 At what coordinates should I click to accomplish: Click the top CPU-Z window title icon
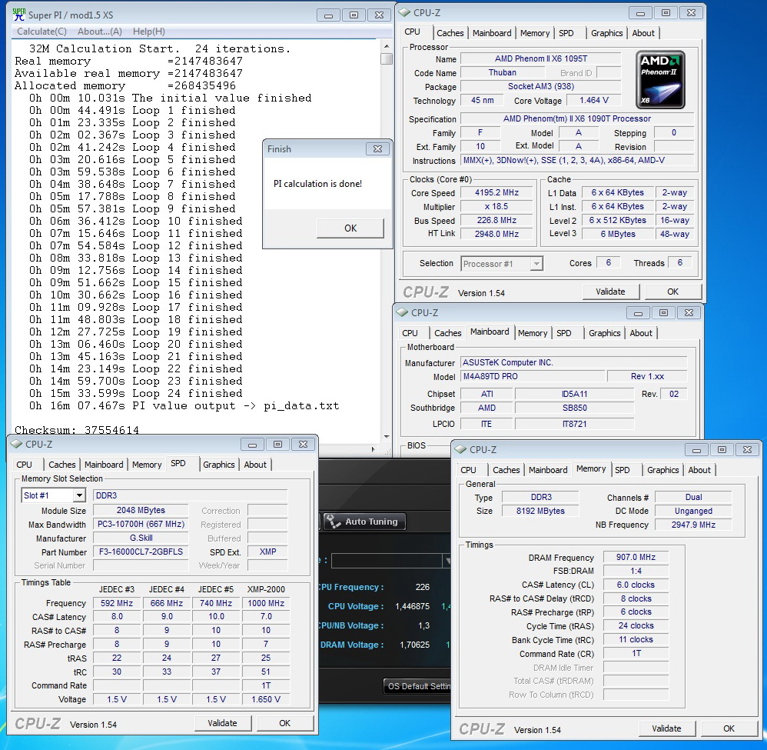tap(404, 13)
